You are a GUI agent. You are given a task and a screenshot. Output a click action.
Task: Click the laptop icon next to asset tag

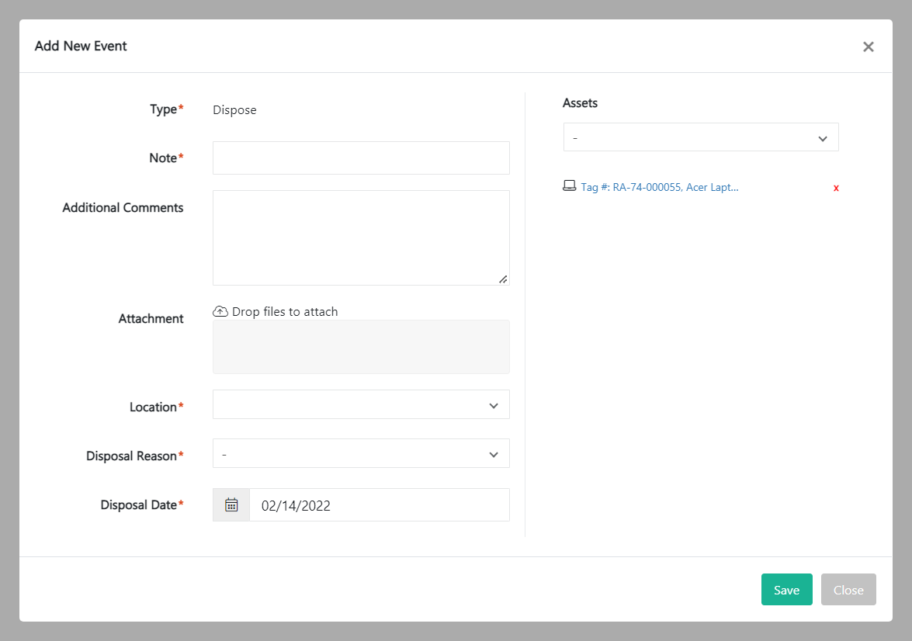click(x=570, y=186)
